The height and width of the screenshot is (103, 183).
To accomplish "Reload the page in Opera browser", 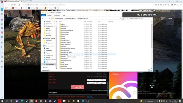I will coord(12,5).
